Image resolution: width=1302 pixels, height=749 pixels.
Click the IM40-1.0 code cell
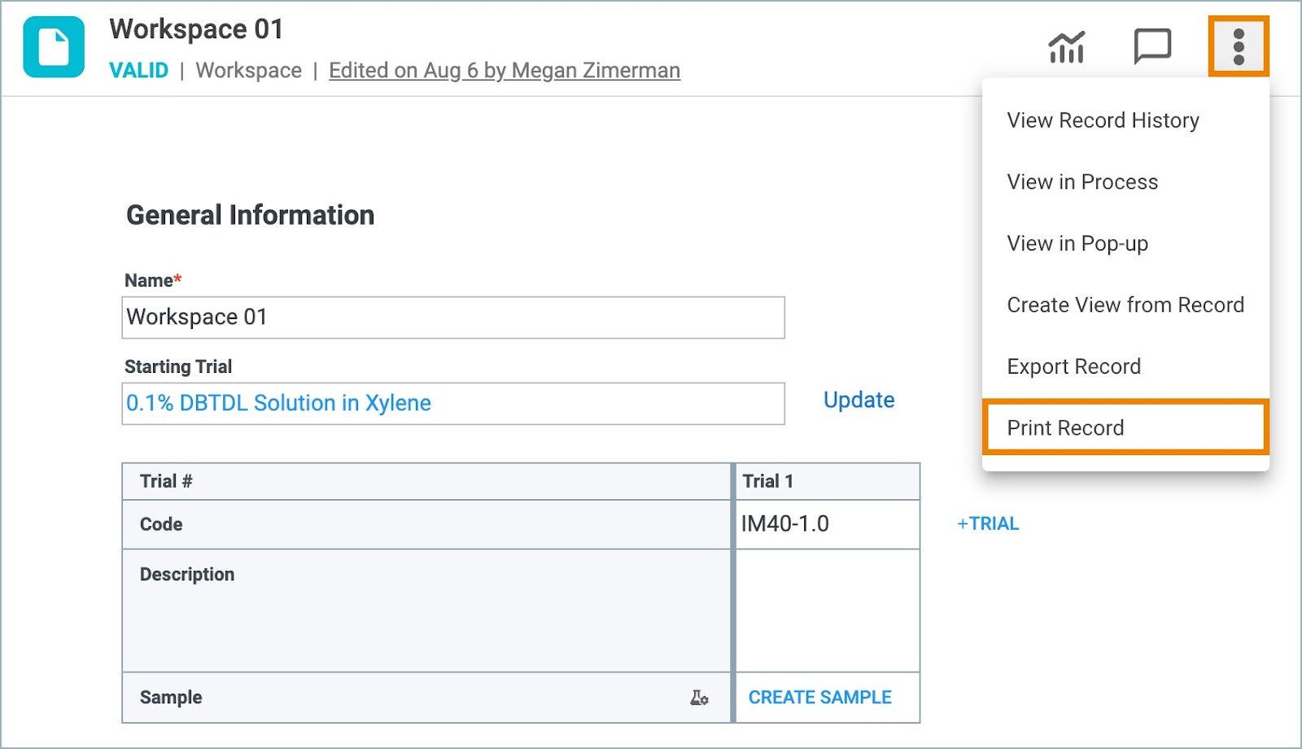[828, 524]
